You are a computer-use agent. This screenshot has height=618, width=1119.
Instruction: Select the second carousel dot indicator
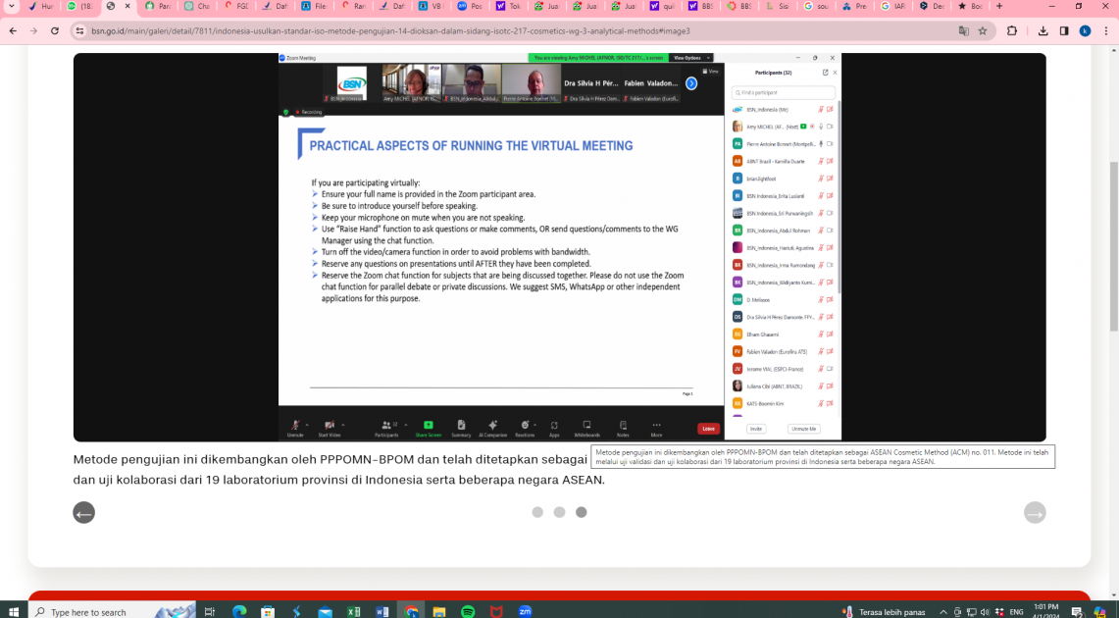point(559,512)
